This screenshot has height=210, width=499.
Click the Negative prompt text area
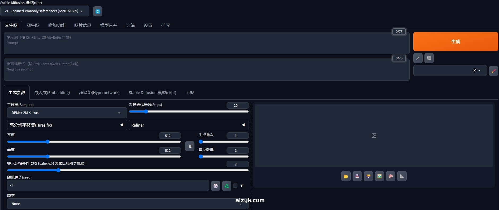click(x=206, y=70)
